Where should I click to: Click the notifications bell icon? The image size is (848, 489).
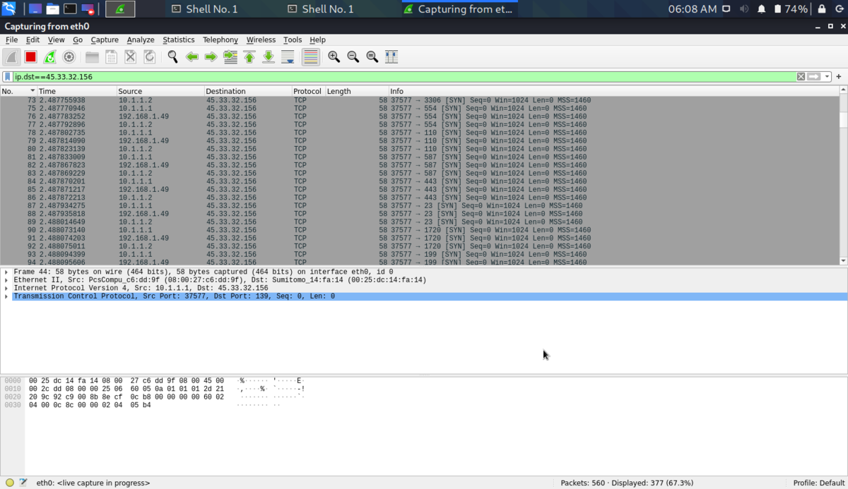pos(762,9)
